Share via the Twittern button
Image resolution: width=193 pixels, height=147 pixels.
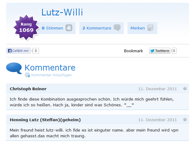pos(160,51)
